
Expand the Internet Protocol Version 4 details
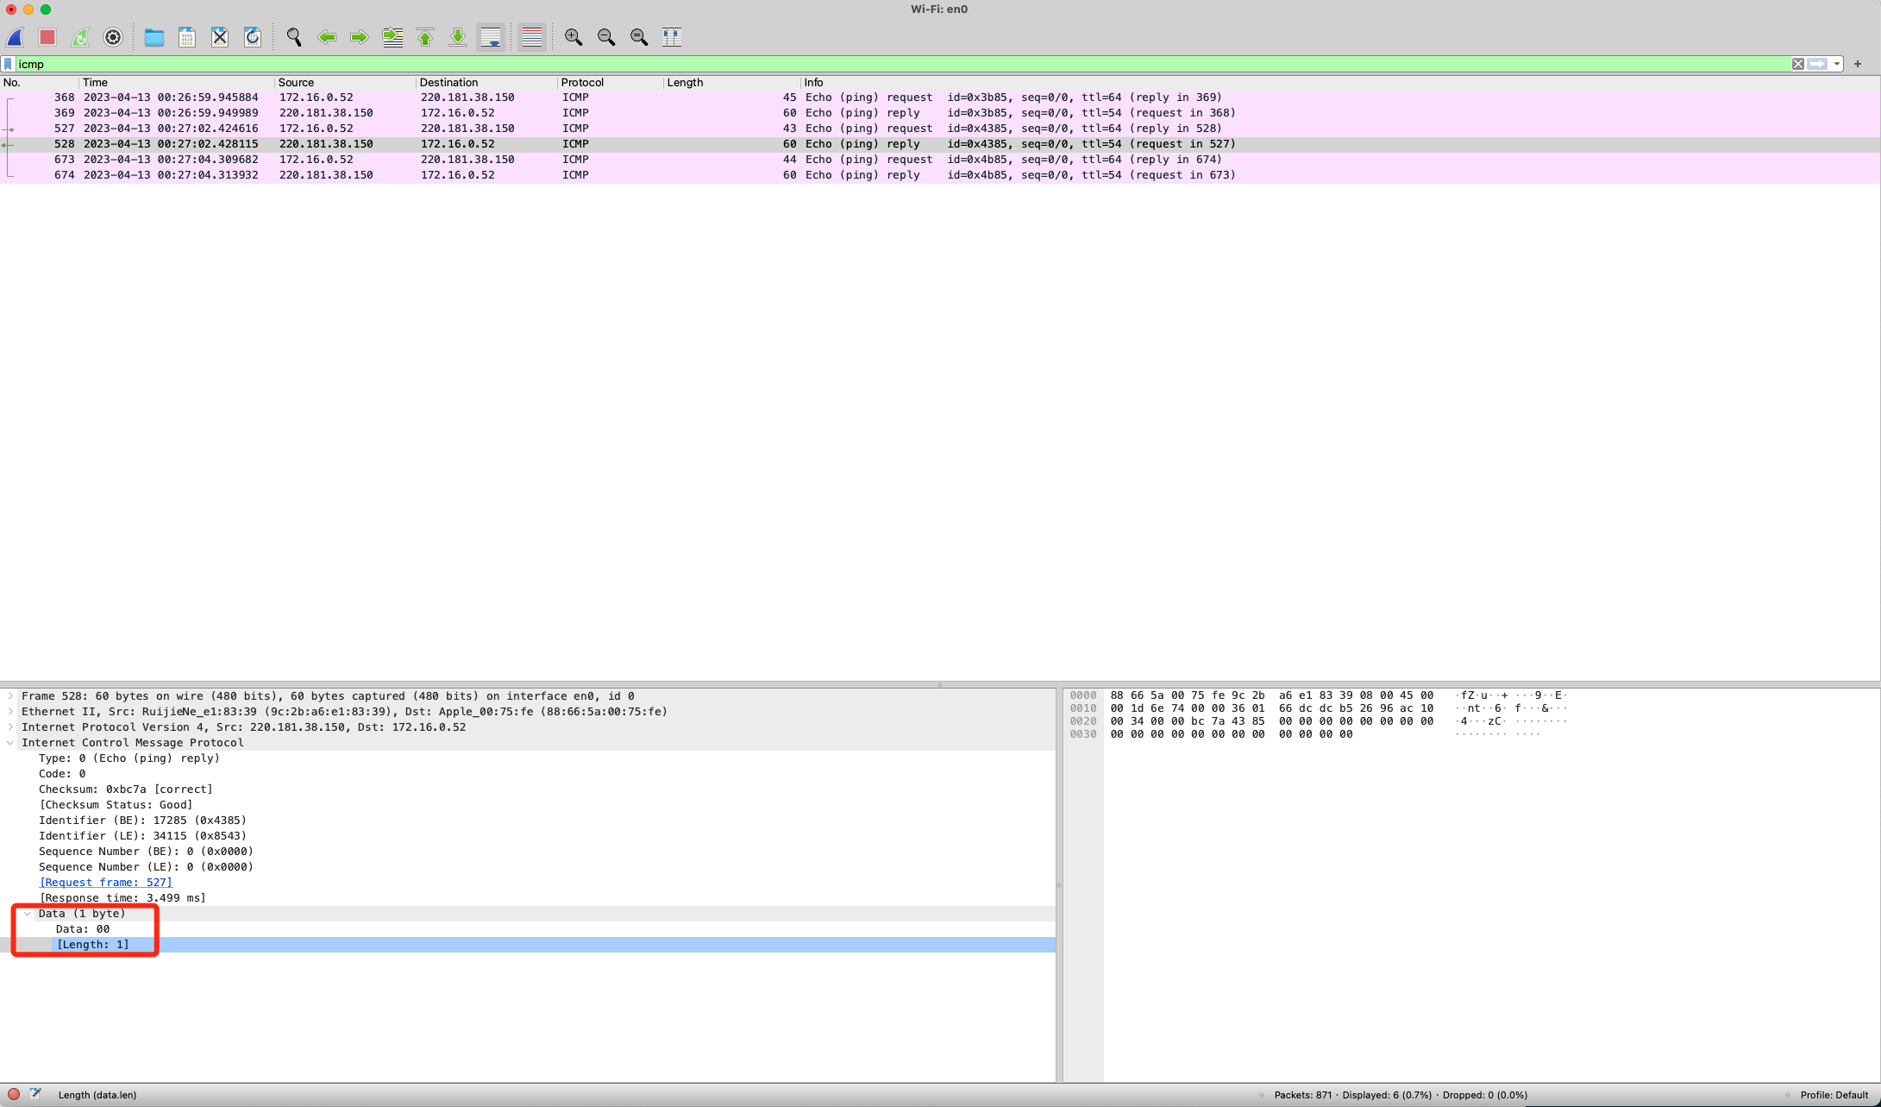[9, 727]
